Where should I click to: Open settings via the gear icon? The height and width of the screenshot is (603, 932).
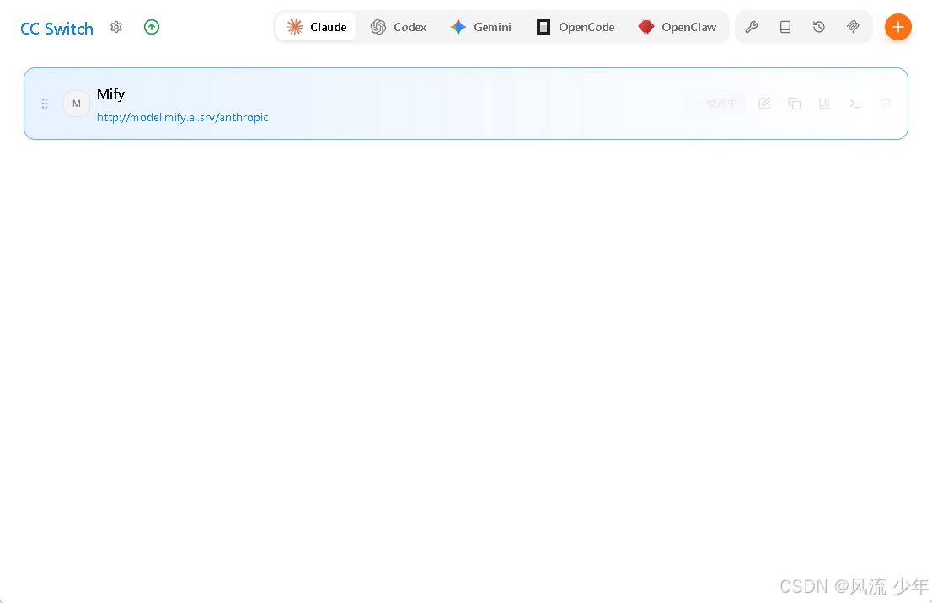tap(116, 27)
